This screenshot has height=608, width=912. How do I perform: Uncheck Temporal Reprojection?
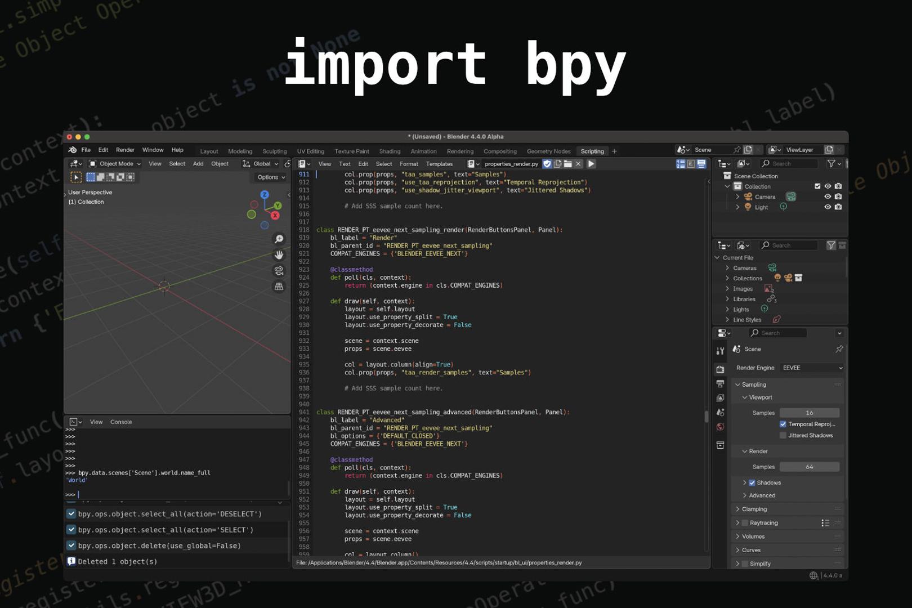783,424
